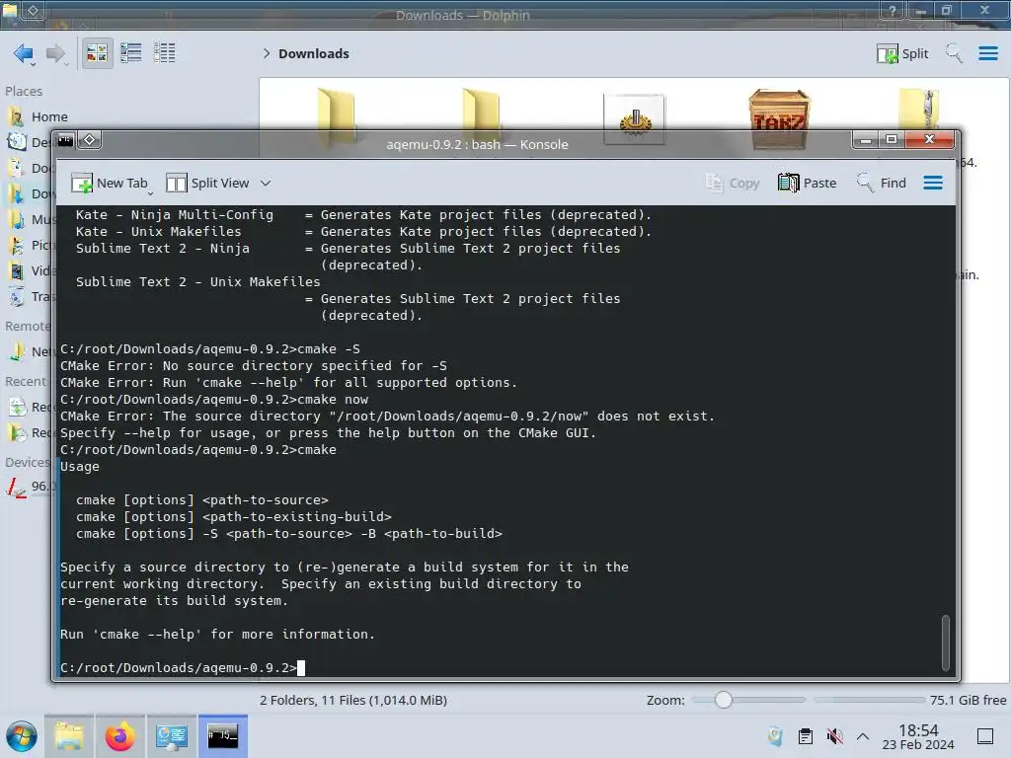Open the clock showing 18:54

click(918, 736)
